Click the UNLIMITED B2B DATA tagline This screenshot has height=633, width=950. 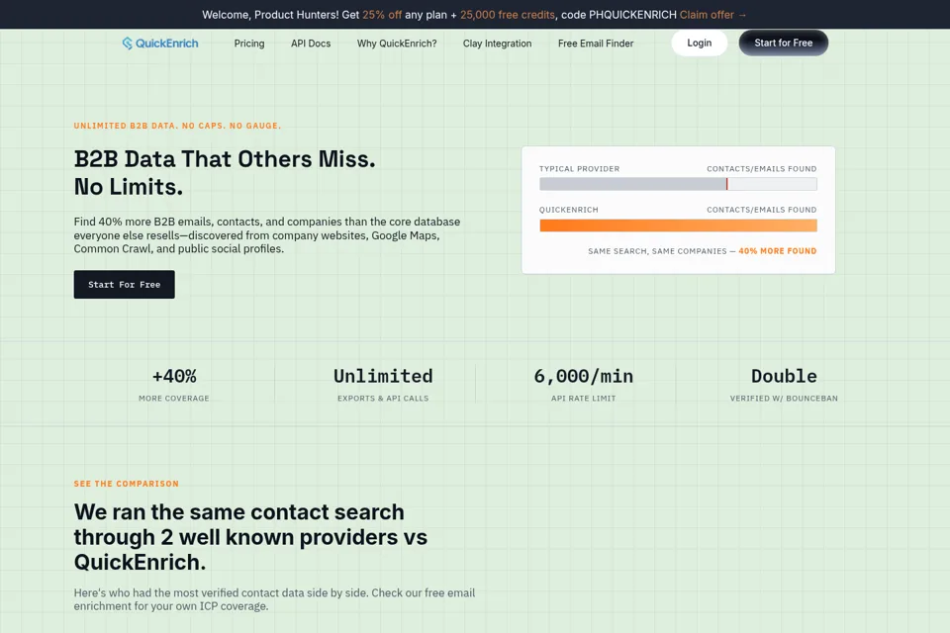click(177, 126)
